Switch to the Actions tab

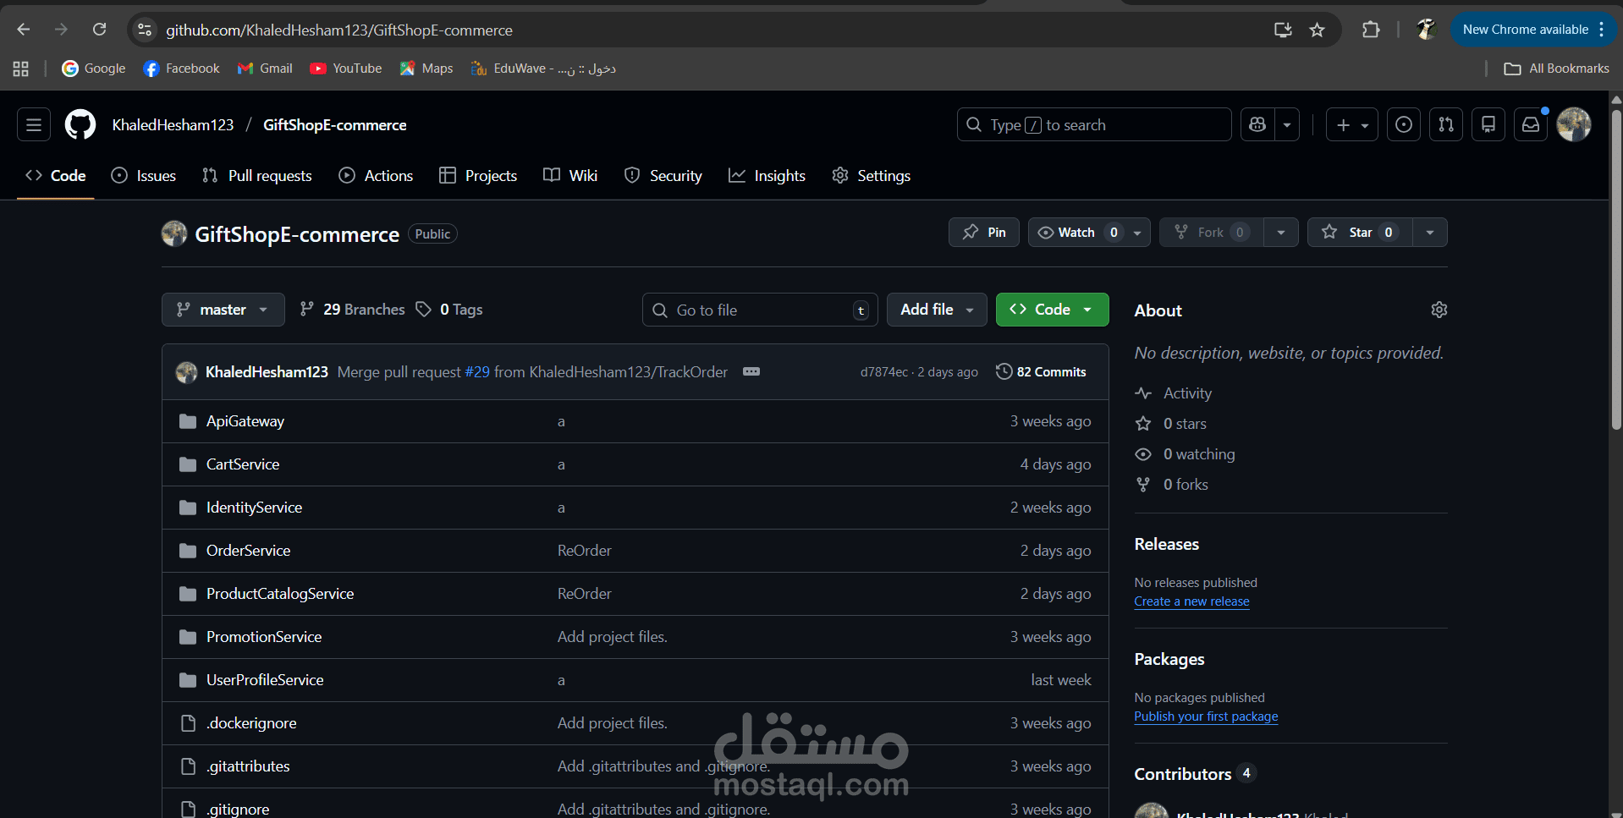(376, 175)
